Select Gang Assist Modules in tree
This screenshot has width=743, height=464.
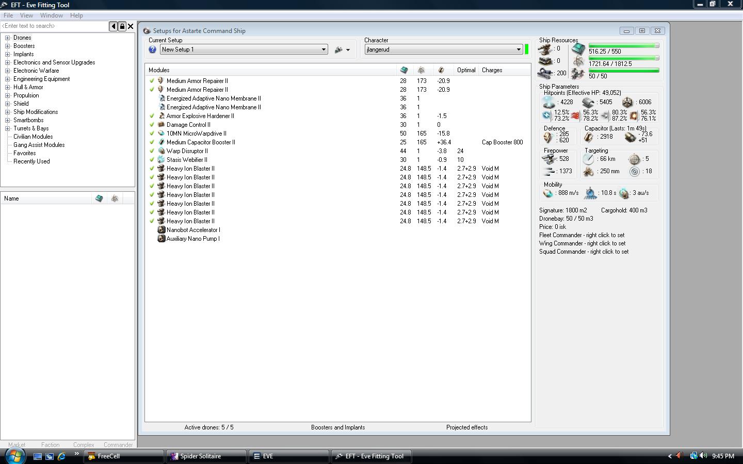(x=39, y=145)
